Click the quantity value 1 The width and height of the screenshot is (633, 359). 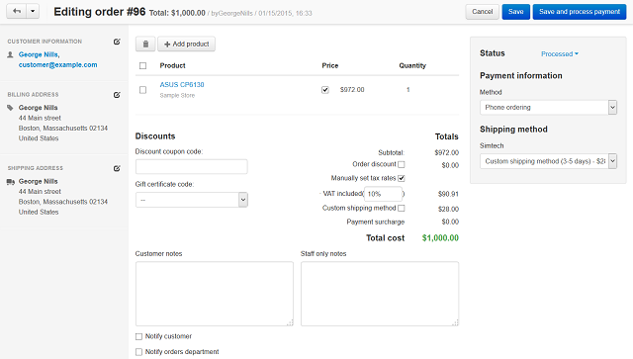coord(408,90)
